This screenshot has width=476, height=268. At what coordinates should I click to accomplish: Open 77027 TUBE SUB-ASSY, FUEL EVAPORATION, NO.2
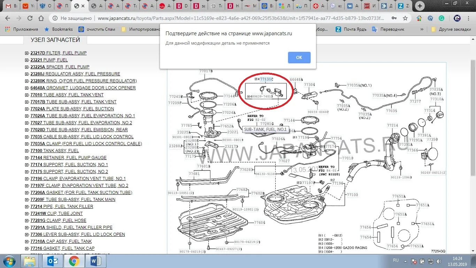pyautogui.click(x=81, y=123)
